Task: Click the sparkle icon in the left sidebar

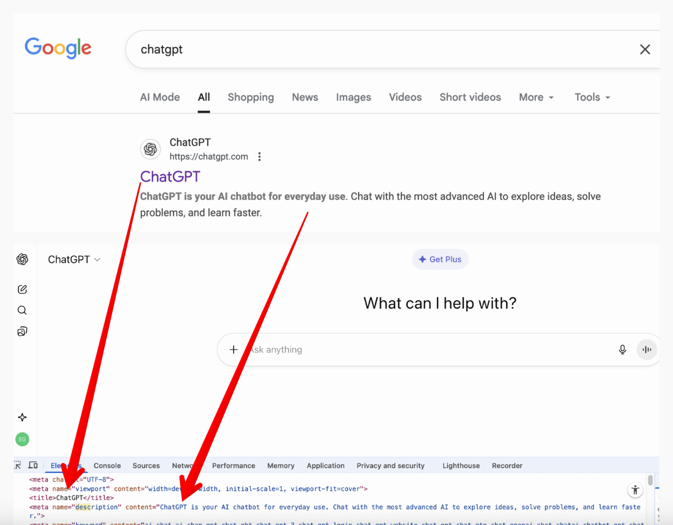Action: pos(22,417)
